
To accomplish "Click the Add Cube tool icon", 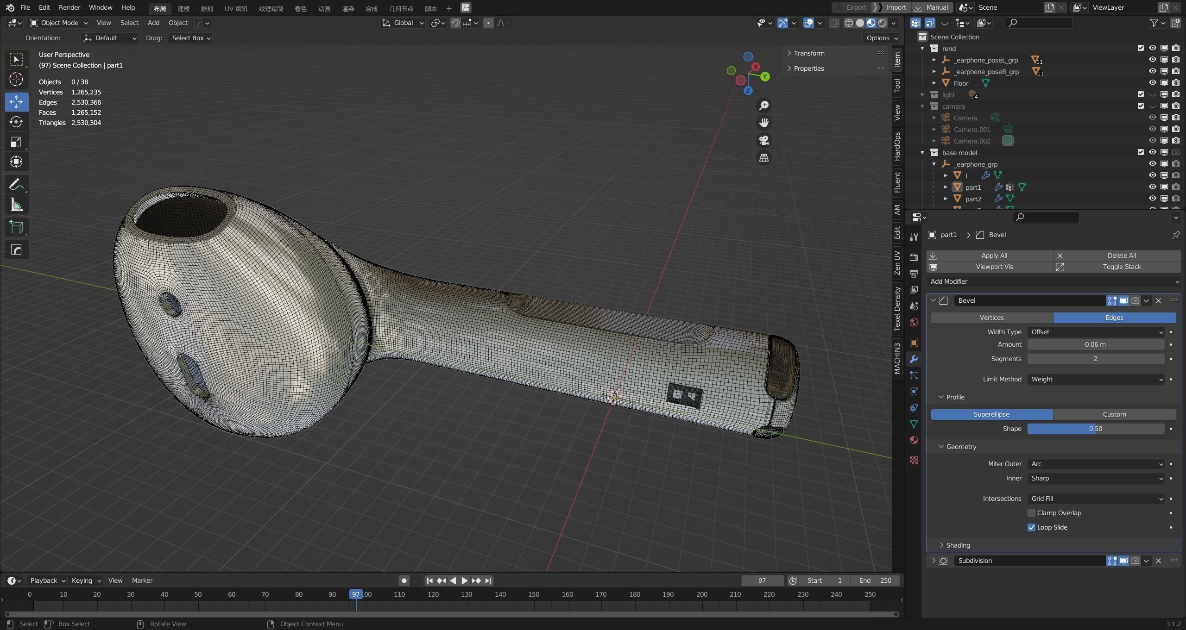I will point(16,227).
